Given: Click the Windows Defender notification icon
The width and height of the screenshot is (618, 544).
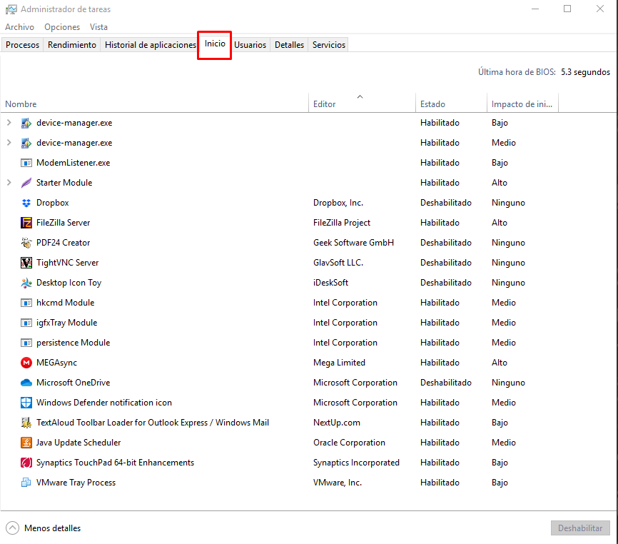Looking at the screenshot, I should (x=26, y=403).
